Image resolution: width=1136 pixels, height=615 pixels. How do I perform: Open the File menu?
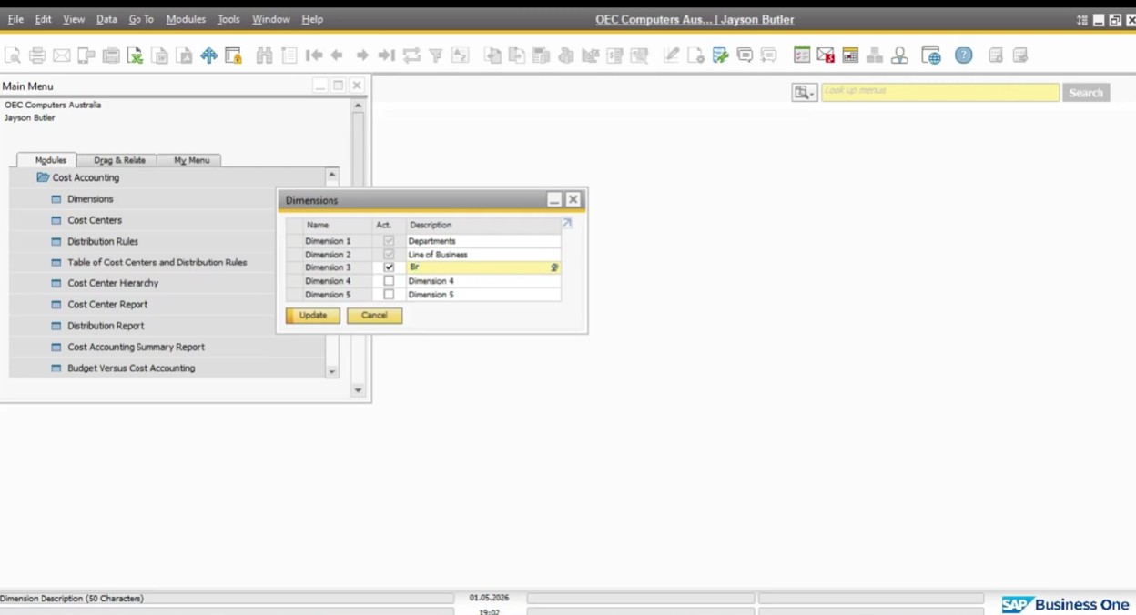[15, 19]
